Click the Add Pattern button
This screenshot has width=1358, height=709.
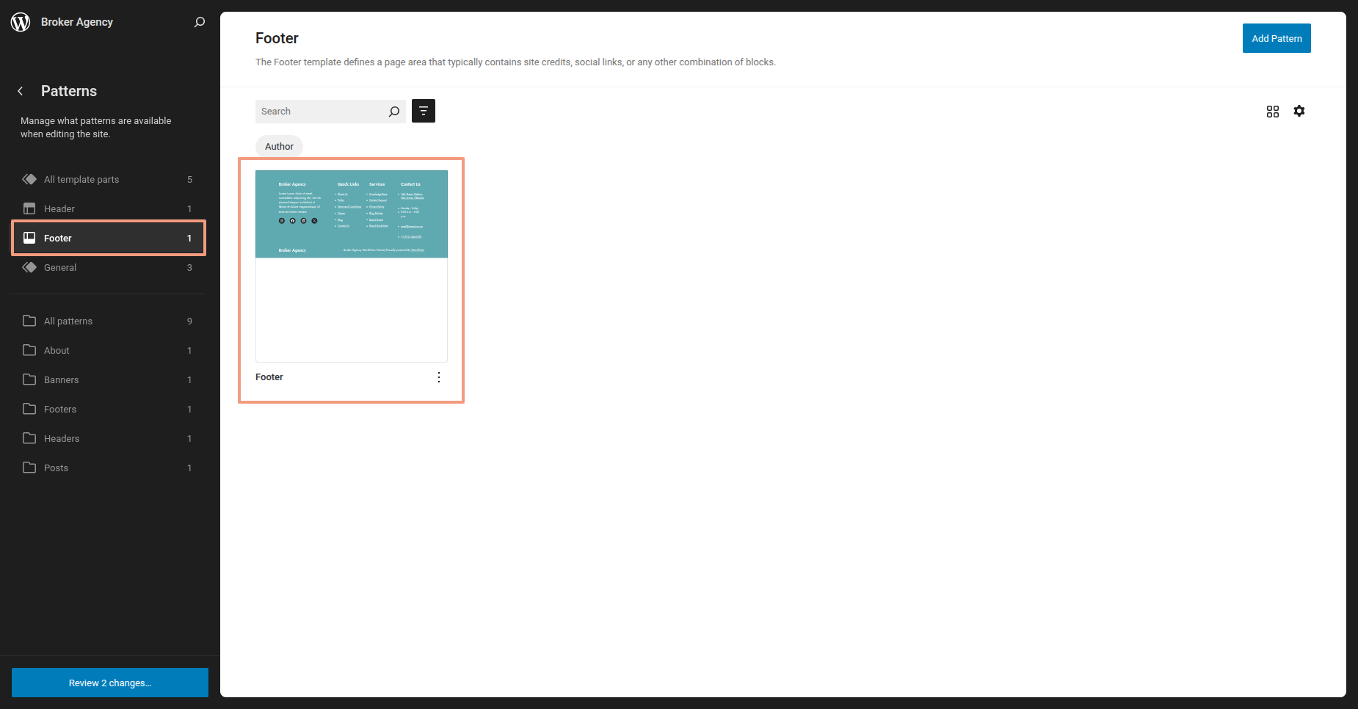(1276, 38)
